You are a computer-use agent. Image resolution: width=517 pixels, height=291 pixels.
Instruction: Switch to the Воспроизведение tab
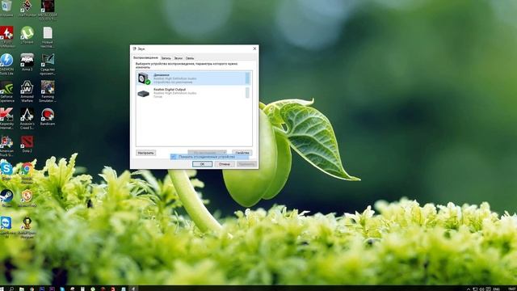[x=145, y=57]
